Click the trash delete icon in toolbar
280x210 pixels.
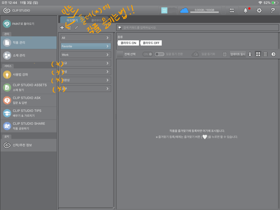click(225, 54)
